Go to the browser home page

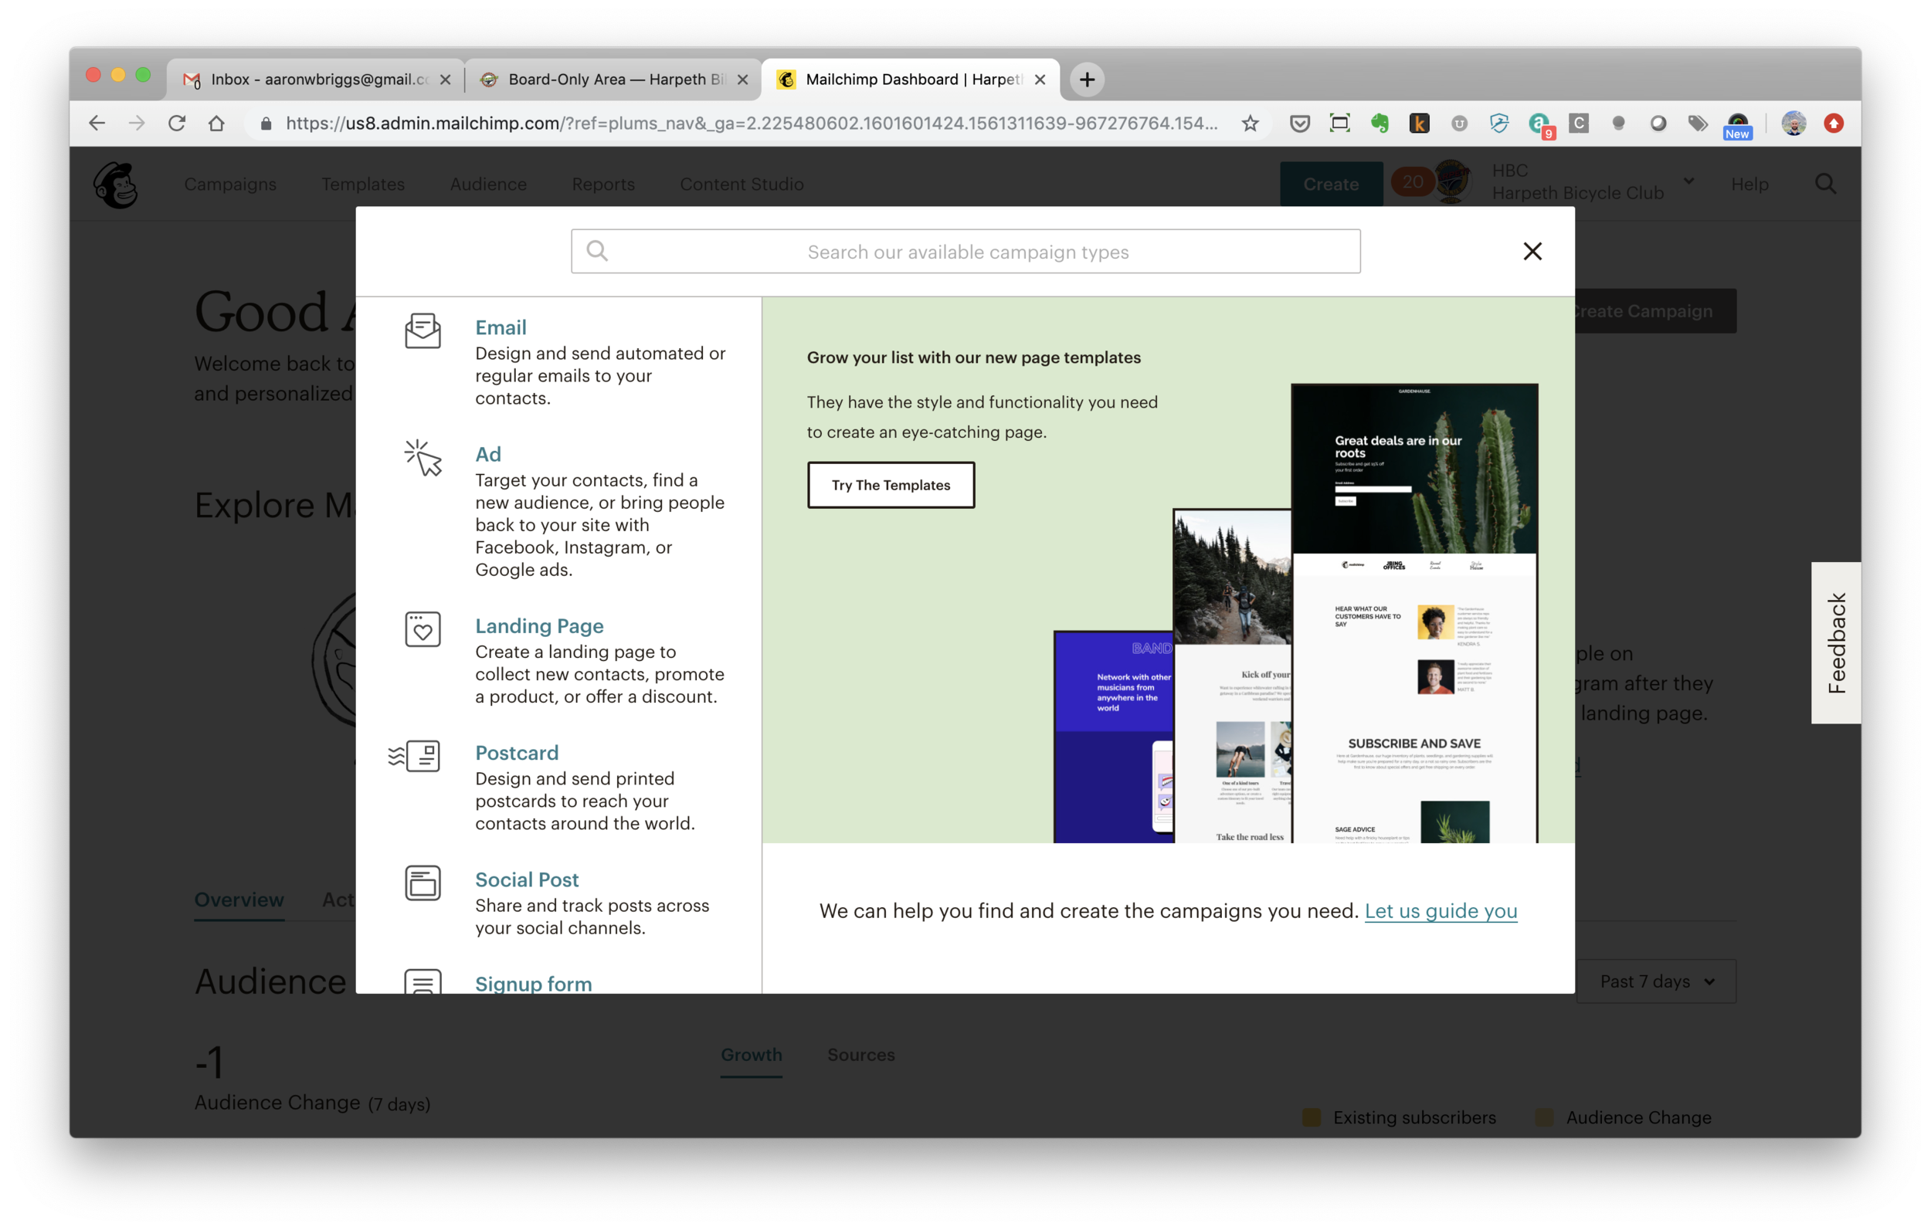(216, 124)
